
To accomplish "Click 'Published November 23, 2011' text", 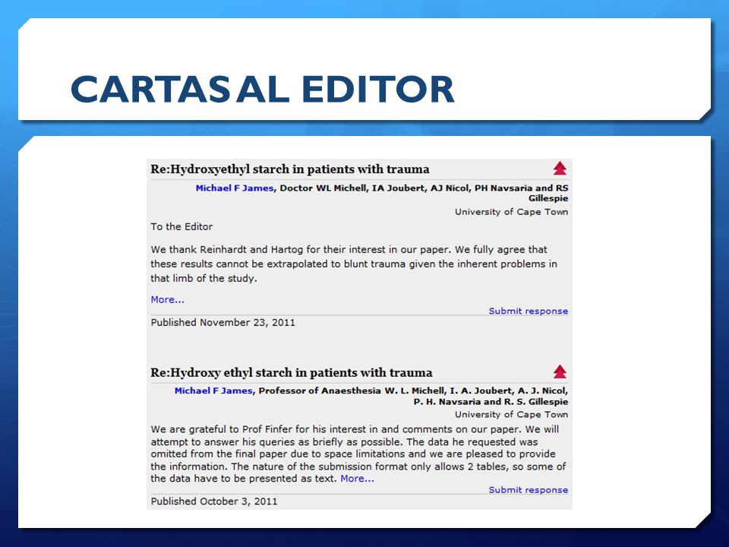I will [x=222, y=322].
